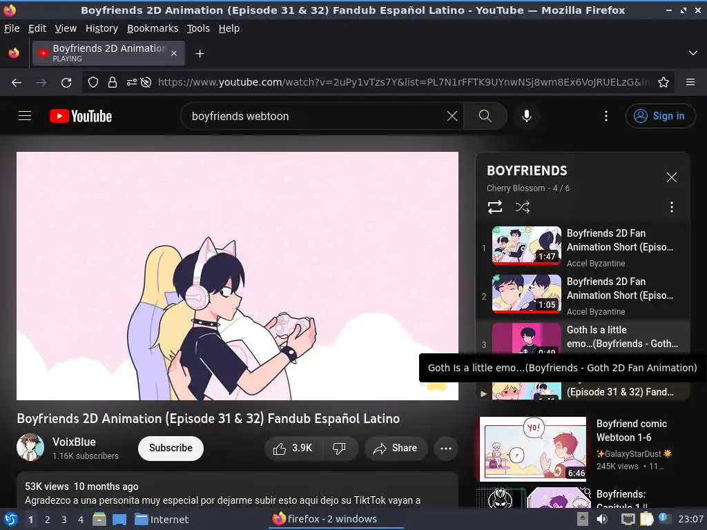Bookmark this page with the star
The width and height of the screenshot is (707, 530).
click(x=664, y=83)
